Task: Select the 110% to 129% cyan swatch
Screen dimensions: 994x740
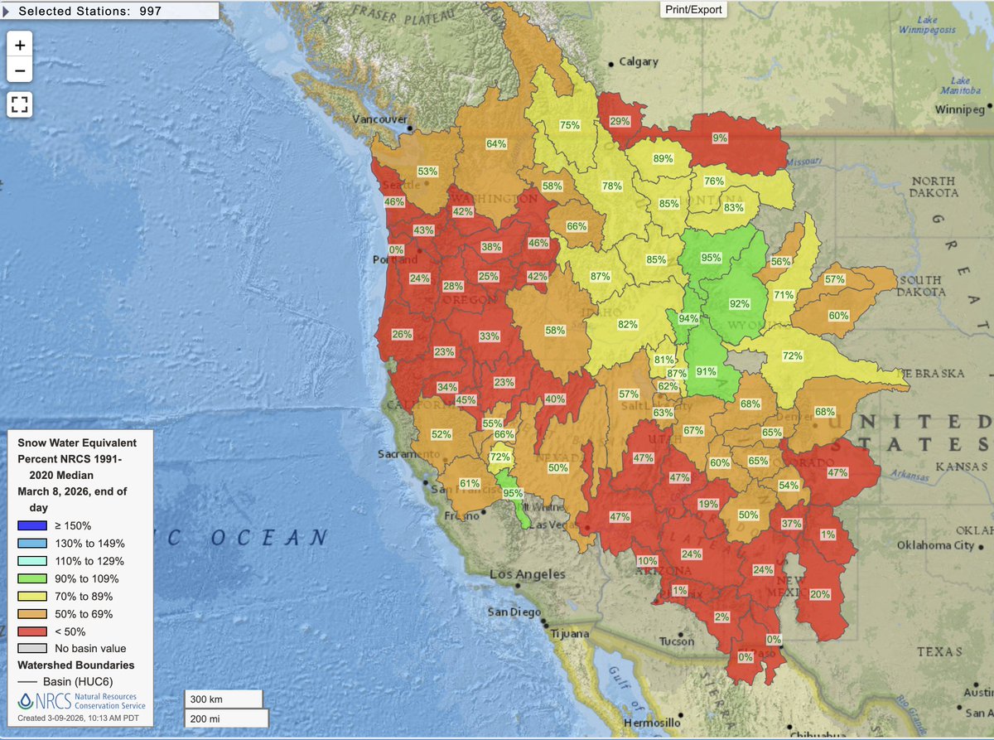Action: coord(31,561)
